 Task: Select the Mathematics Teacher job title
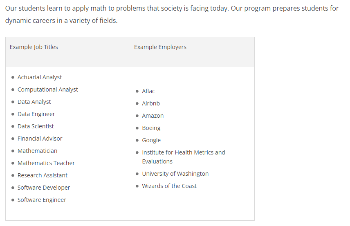pos(46,163)
